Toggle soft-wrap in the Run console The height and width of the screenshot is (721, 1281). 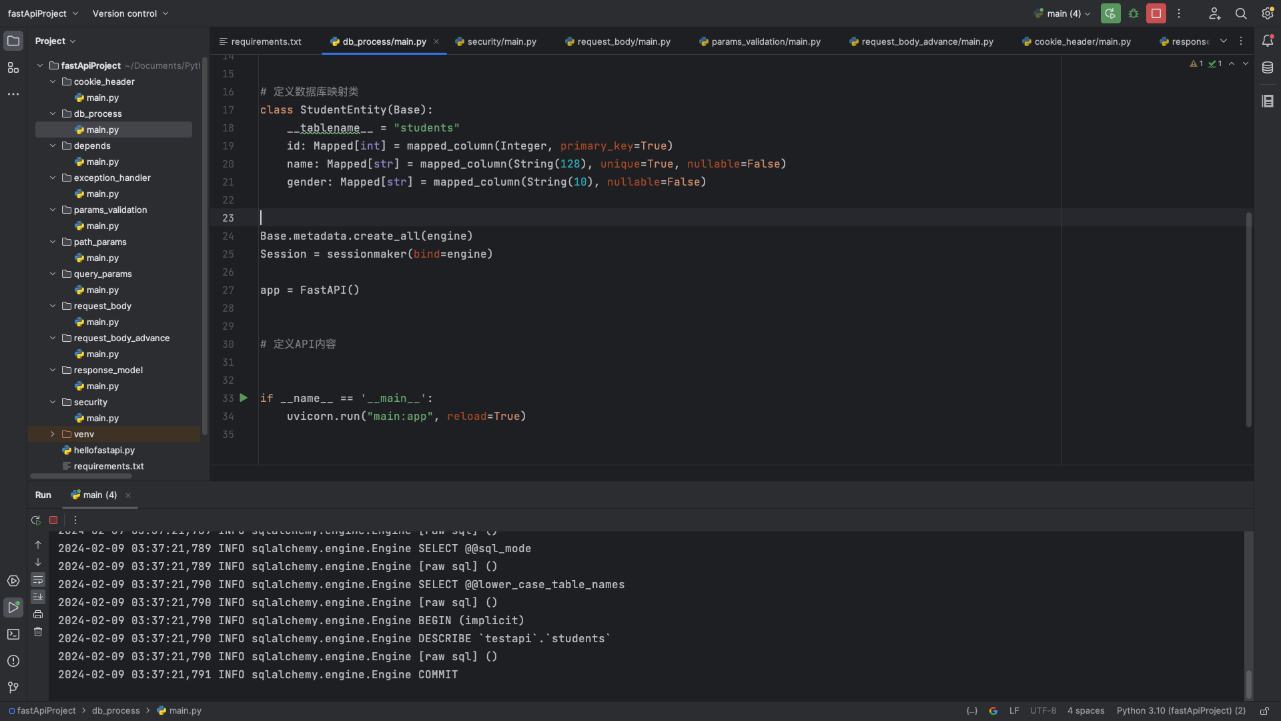(x=38, y=579)
